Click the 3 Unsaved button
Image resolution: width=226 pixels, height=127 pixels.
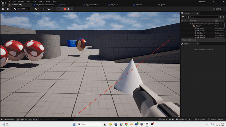[200, 119]
